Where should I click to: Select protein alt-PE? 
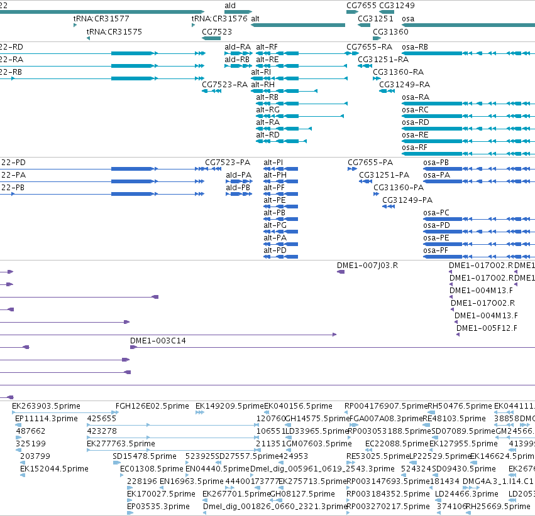pyautogui.click(x=275, y=200)
